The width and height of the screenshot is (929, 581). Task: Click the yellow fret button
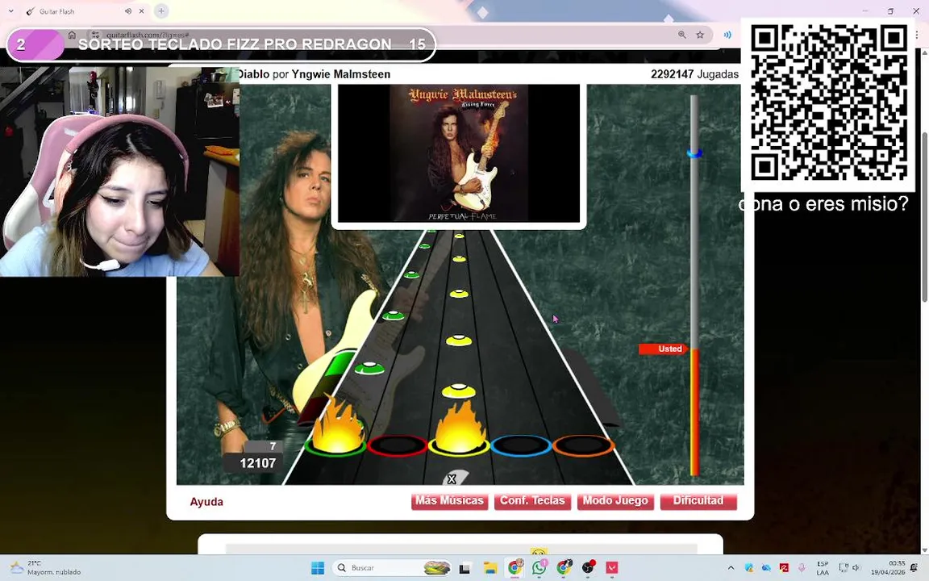click(459, 445)
